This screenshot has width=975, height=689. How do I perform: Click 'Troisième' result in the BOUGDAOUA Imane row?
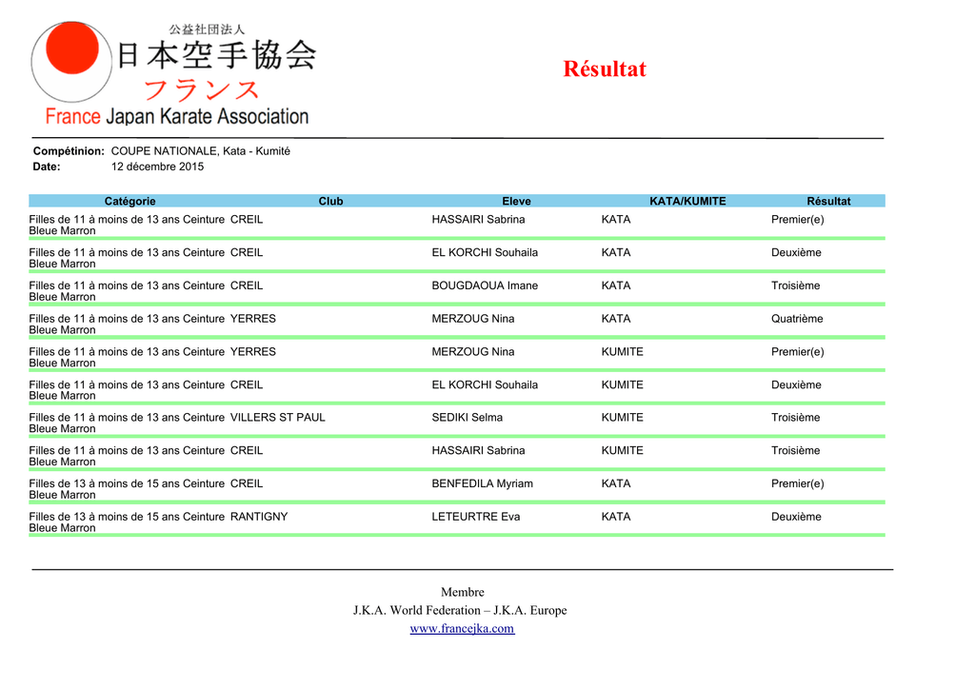[796, 285]
